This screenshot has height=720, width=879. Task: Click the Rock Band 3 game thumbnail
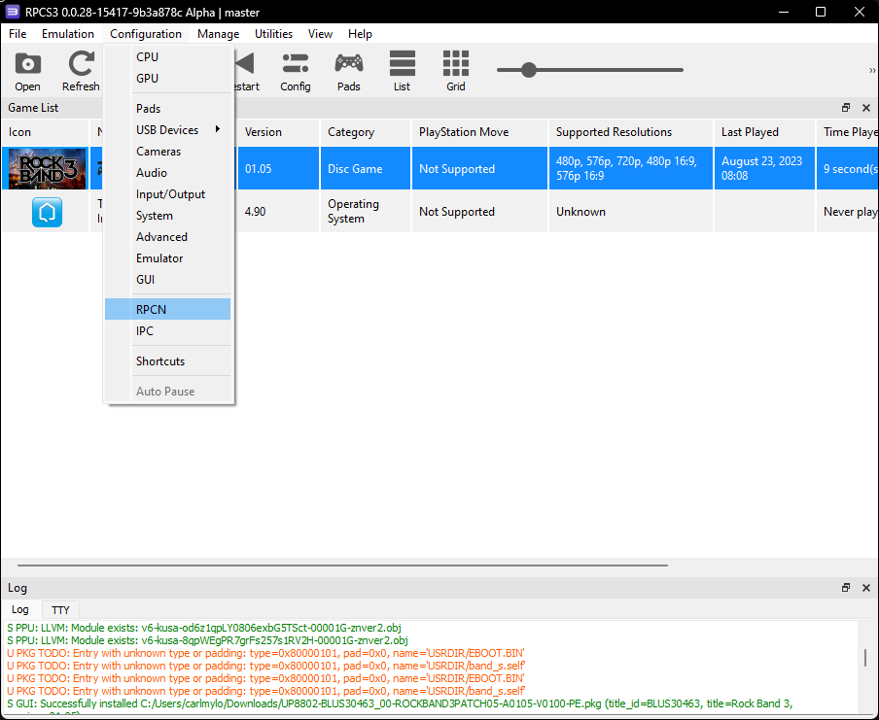click(47, 169)
